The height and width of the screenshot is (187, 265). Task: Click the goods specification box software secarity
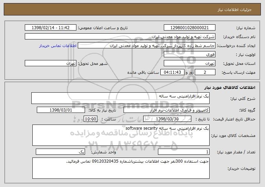pyautogui.click(x=121, y=135)
